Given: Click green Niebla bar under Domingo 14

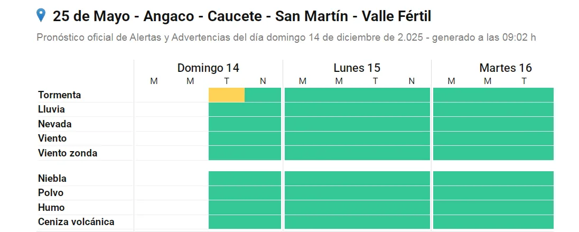Looking at the screenshot, I should click(x=245, y=179).
